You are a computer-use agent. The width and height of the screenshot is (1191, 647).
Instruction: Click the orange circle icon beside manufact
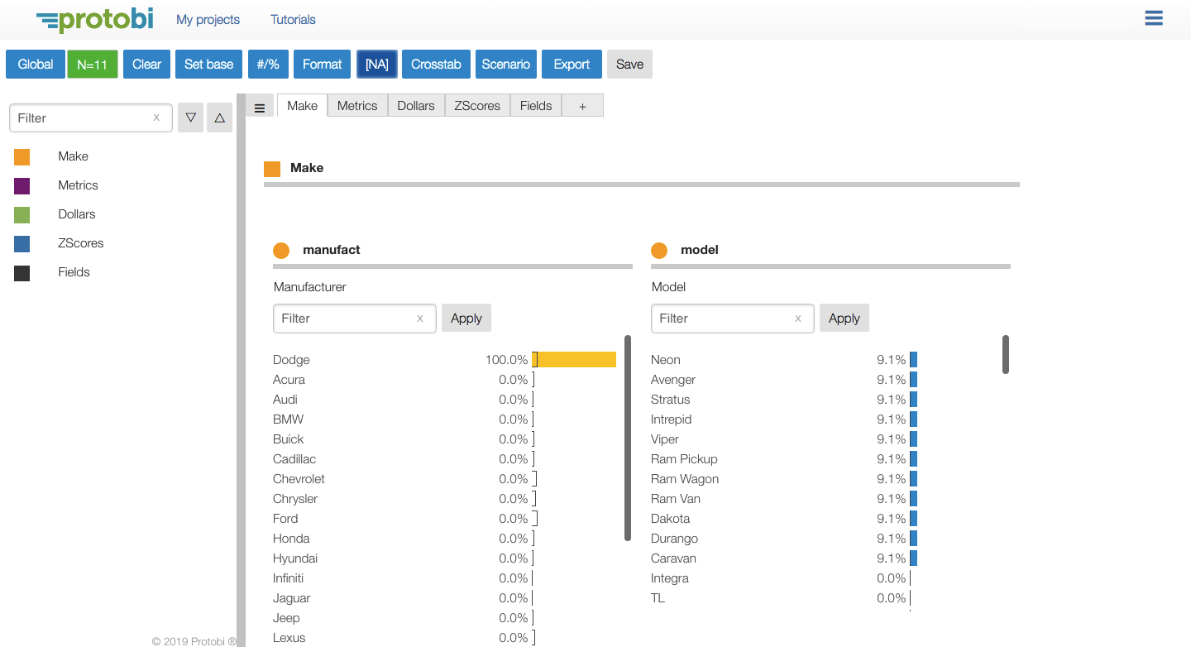[281, 249]
